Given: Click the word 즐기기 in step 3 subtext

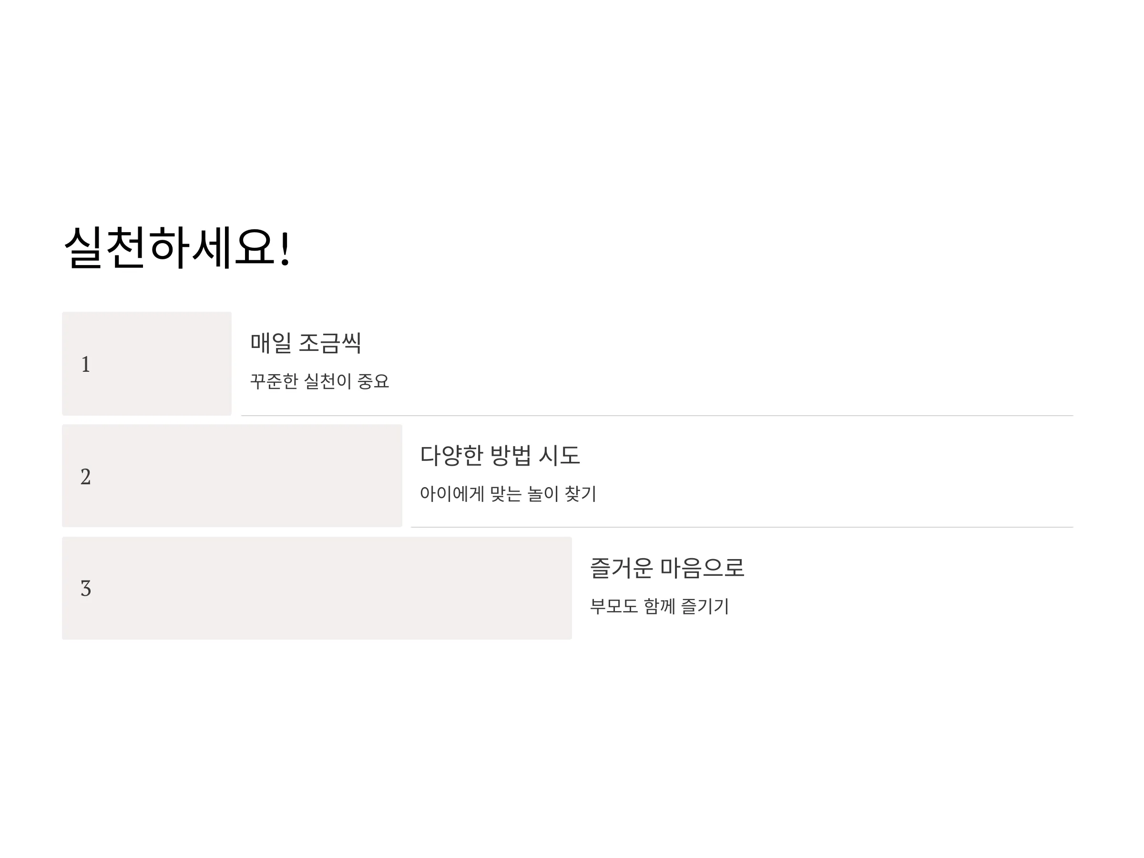Looking at the screenshot, I should (705, 606).
